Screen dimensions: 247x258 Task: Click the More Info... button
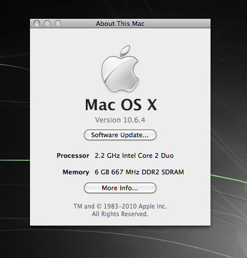point(120,188)
